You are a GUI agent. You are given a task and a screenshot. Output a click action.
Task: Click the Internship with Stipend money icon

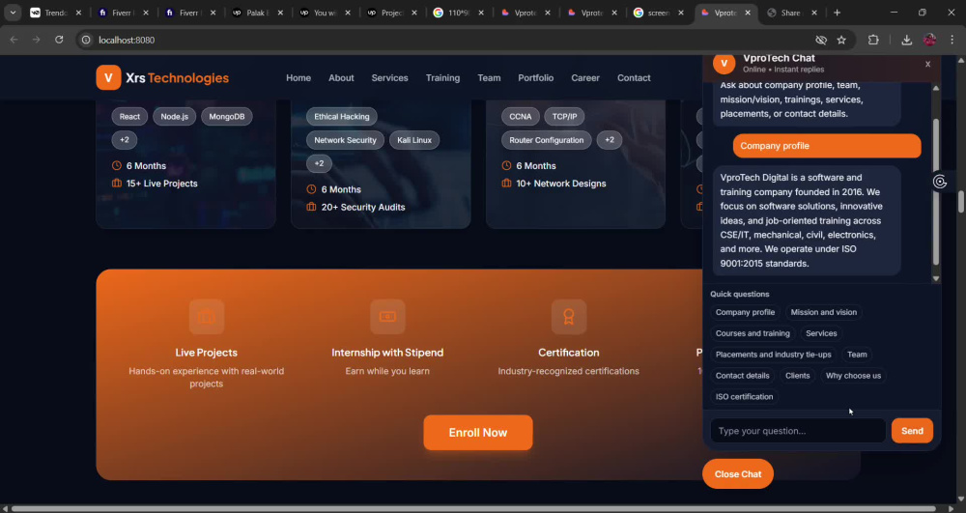(x=387, y=317)
